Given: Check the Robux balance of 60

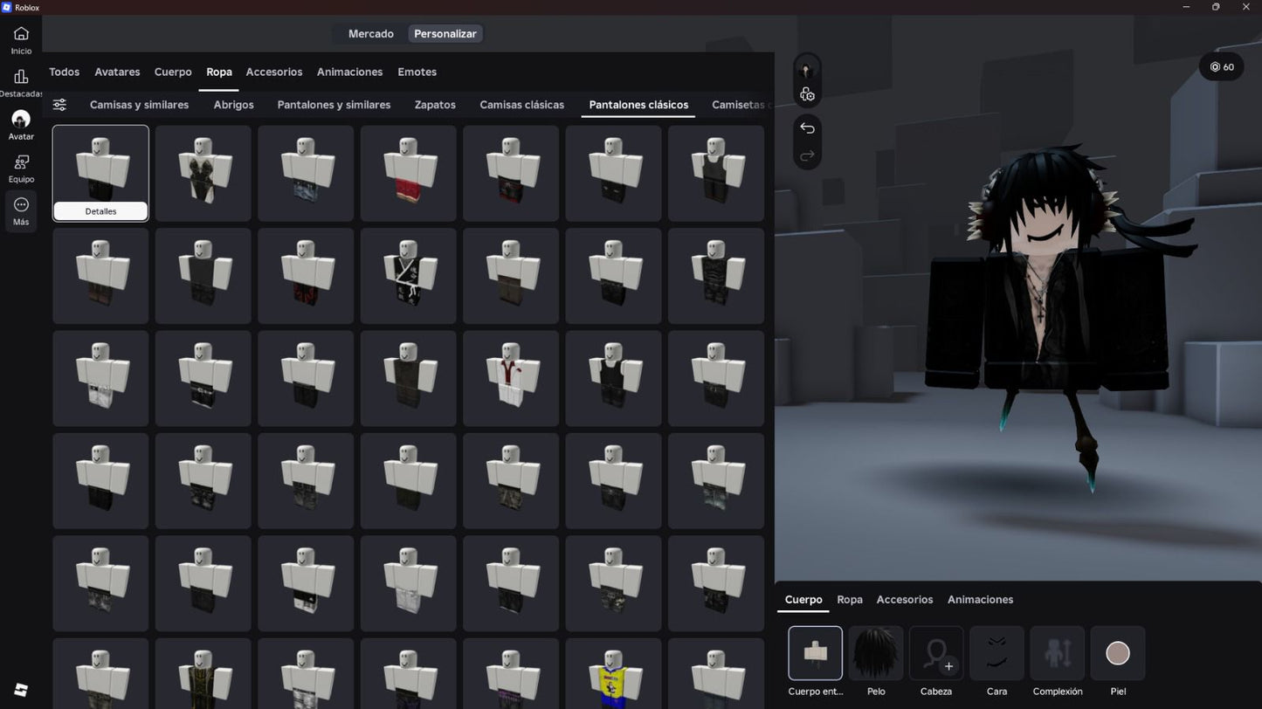Looking at the screenshot, I should pos(1221,67).
